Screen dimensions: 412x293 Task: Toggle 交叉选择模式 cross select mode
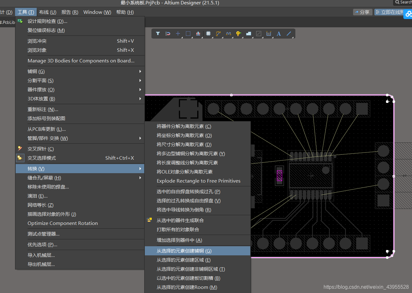click(42, 158)
